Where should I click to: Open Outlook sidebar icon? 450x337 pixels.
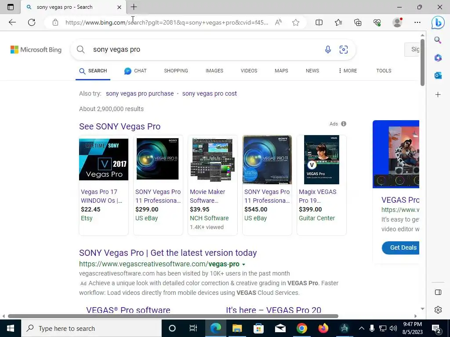(438, 75)
